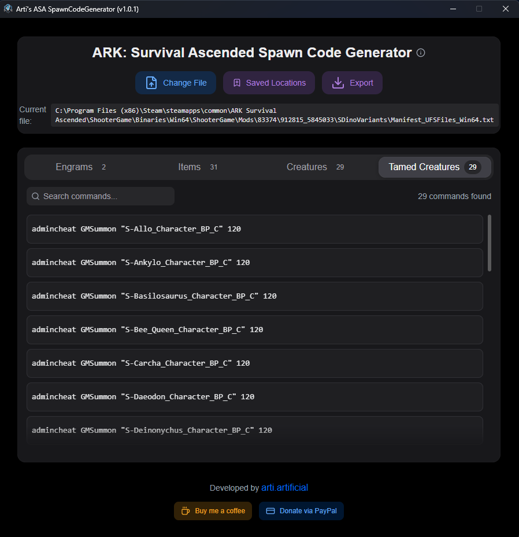Click the command list scrollbar
This screenshot has width=519, height=537.
click(x=489, y=243)
